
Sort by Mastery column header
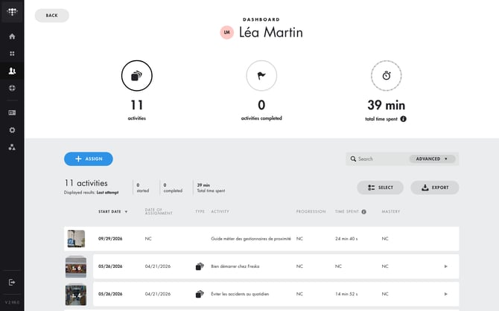click(391, 211)
